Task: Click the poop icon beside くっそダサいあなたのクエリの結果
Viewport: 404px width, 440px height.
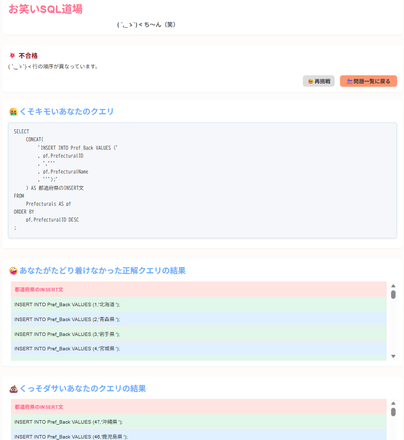Action: [x=13, y=388]
